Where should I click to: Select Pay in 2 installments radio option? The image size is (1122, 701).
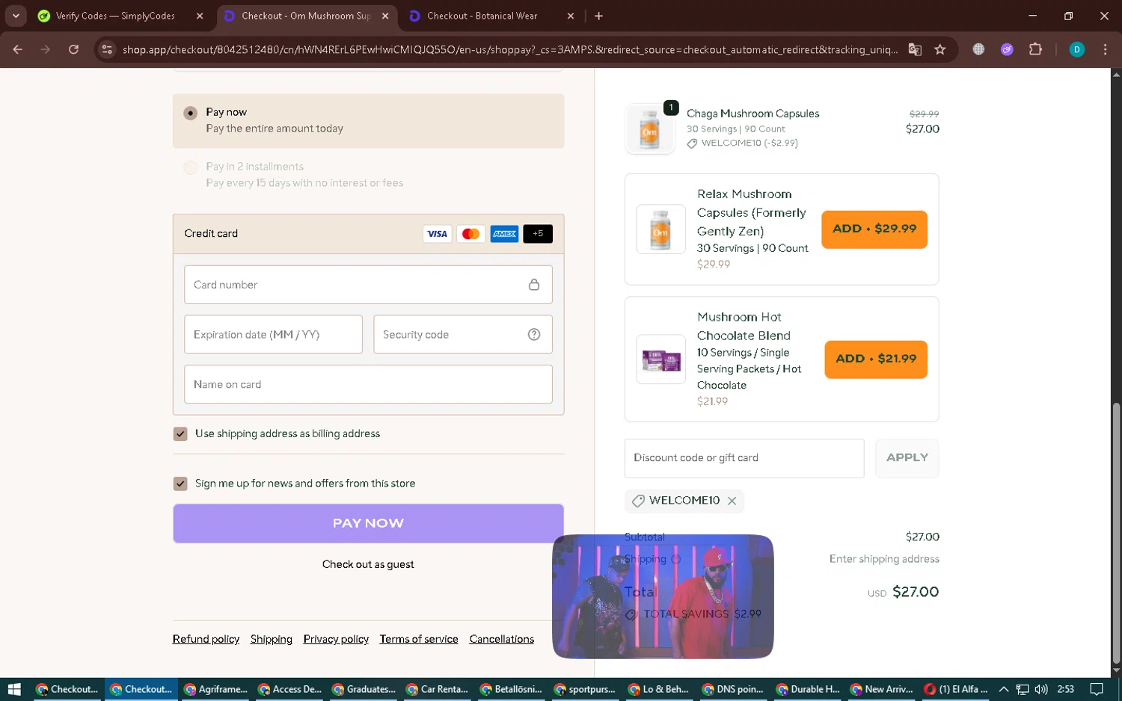[x=190, y=167]
